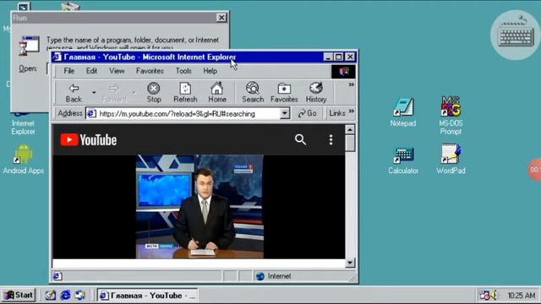Open the Favorites menu in the menu bar
Screen dimensions: 541x304
coord(150,71)
